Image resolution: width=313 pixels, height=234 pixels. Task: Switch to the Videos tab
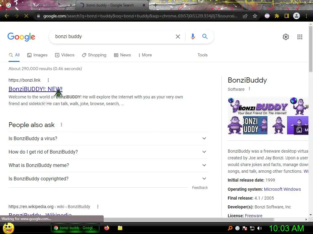tap(65, 55)
